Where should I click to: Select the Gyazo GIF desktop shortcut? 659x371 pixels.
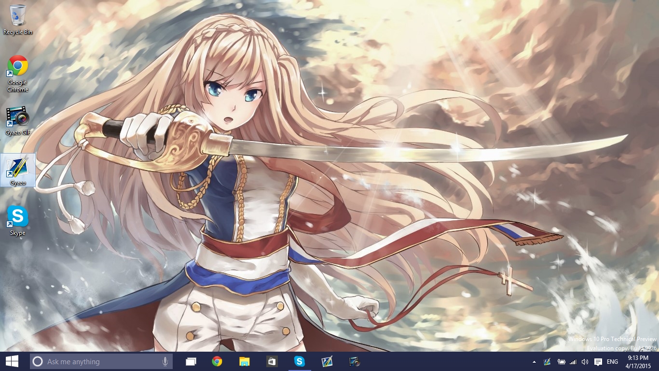pyautogui.click(x=18, y=121)
